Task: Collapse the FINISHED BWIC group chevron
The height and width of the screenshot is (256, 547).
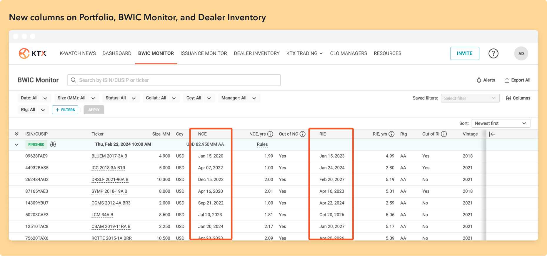Action: 16,144
